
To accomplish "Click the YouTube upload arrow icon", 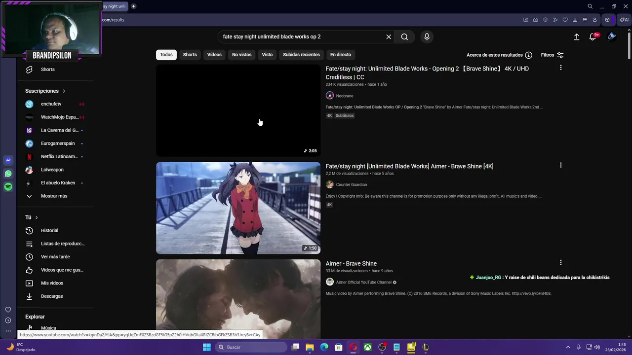I will 576,36.
